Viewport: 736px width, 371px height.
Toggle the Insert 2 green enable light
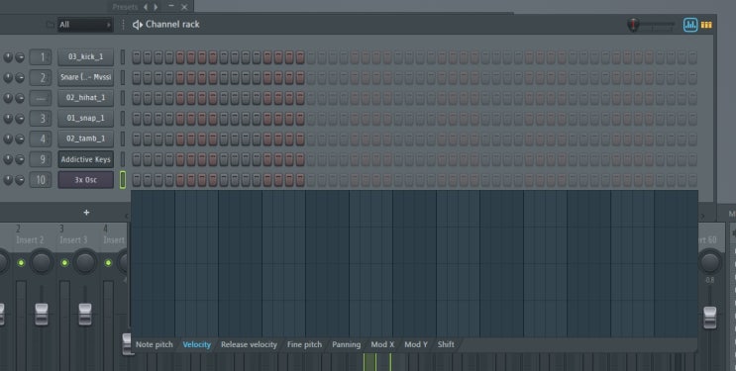[21, 262]
